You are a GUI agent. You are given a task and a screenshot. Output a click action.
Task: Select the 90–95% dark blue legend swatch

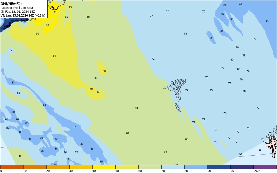click(219, 167)
